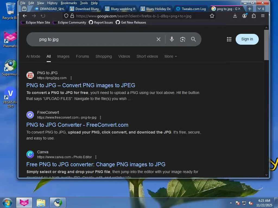This screenshot has width=278, height=208.
Task: Open the Google apps grid icon
Action: click(x=229, y=39)
